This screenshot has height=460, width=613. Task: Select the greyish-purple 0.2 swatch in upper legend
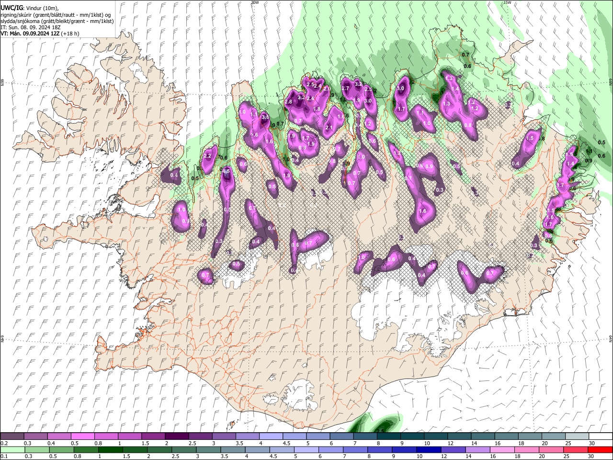point(12,437)
